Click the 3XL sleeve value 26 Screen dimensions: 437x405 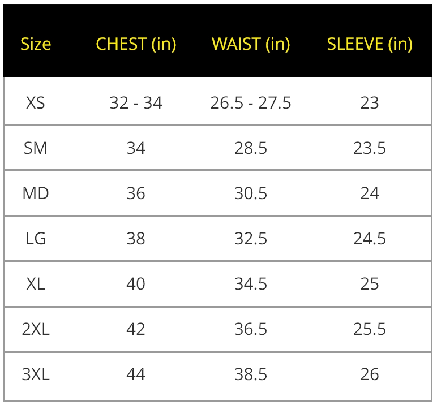click(370, 374)
